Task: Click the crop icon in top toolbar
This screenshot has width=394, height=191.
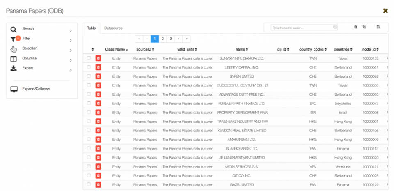Action: [x=364, y=27]
